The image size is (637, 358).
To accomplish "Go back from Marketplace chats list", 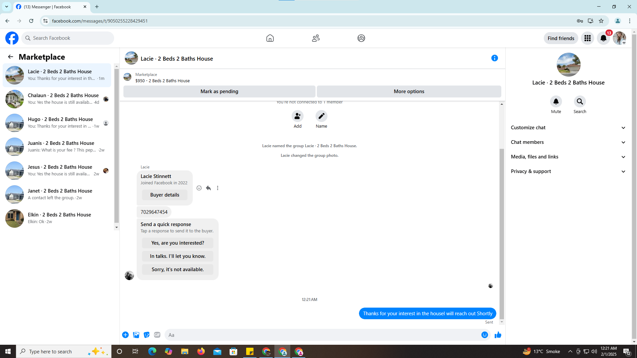I will [11, 57].
